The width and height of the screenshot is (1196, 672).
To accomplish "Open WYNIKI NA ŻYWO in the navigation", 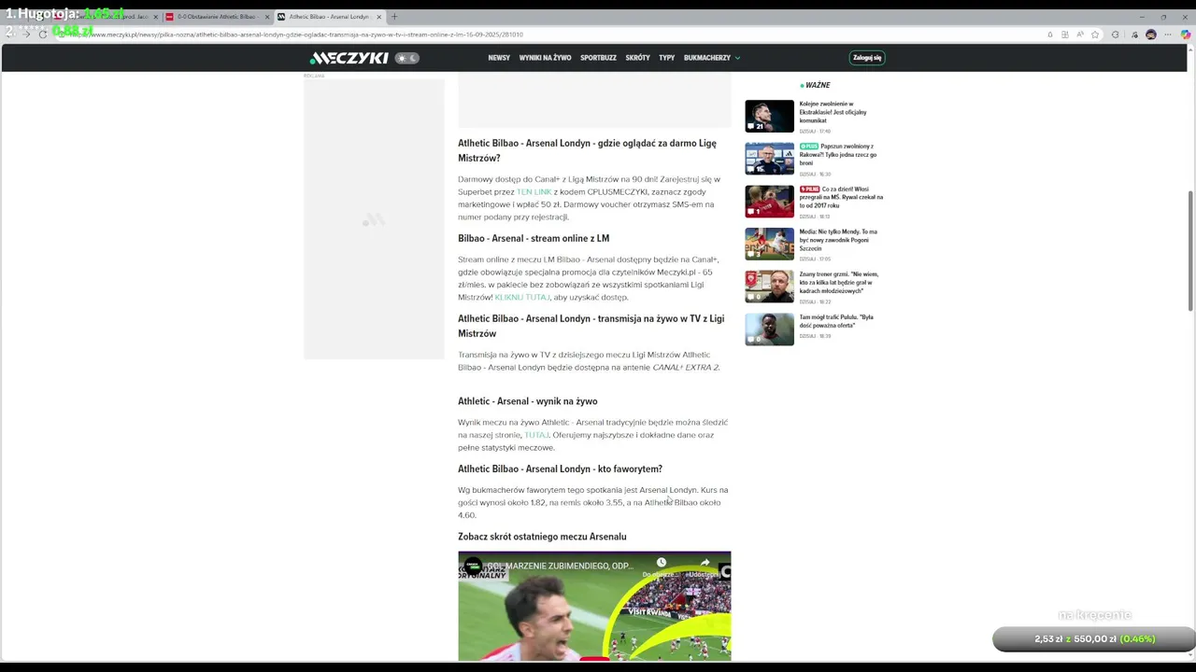I will (545, 58).
